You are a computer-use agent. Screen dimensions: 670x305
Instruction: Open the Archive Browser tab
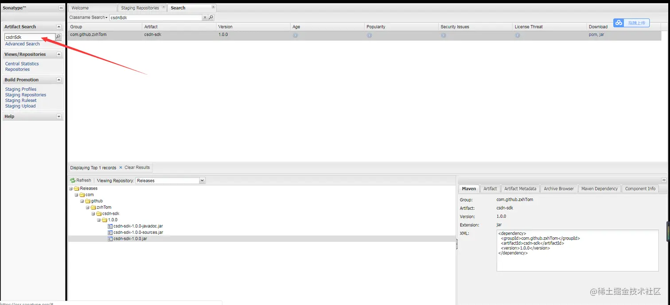(x=559, y=189)
